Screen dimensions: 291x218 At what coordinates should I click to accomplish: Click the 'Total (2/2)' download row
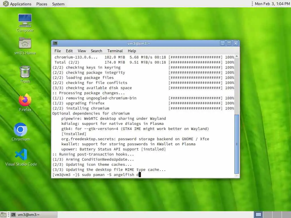(x=144, y=62)
